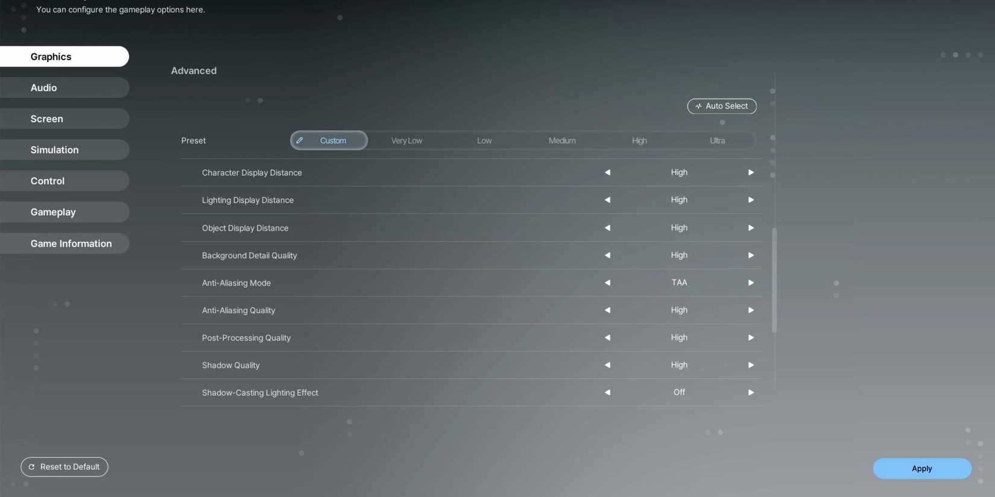Click the Reset to Default button
The height and width of the screenshot is (497, 995).
click(65, 467)
